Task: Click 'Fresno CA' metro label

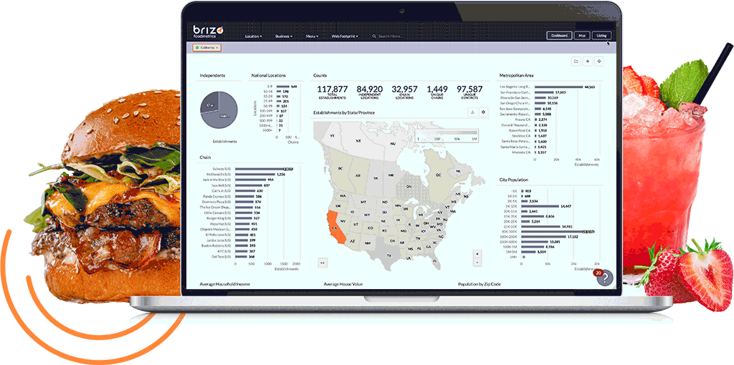Action: [523, 120]
